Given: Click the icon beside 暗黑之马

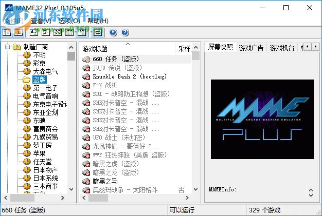Looking at the screenshot, I should 86,182.
